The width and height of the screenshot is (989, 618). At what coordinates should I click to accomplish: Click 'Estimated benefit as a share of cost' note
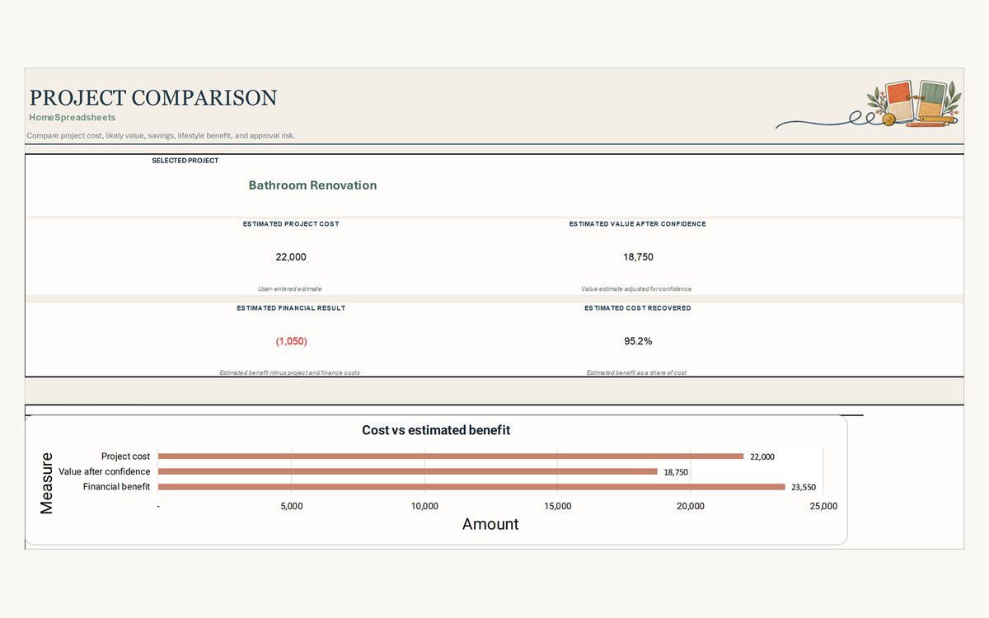tap(636, 372)
